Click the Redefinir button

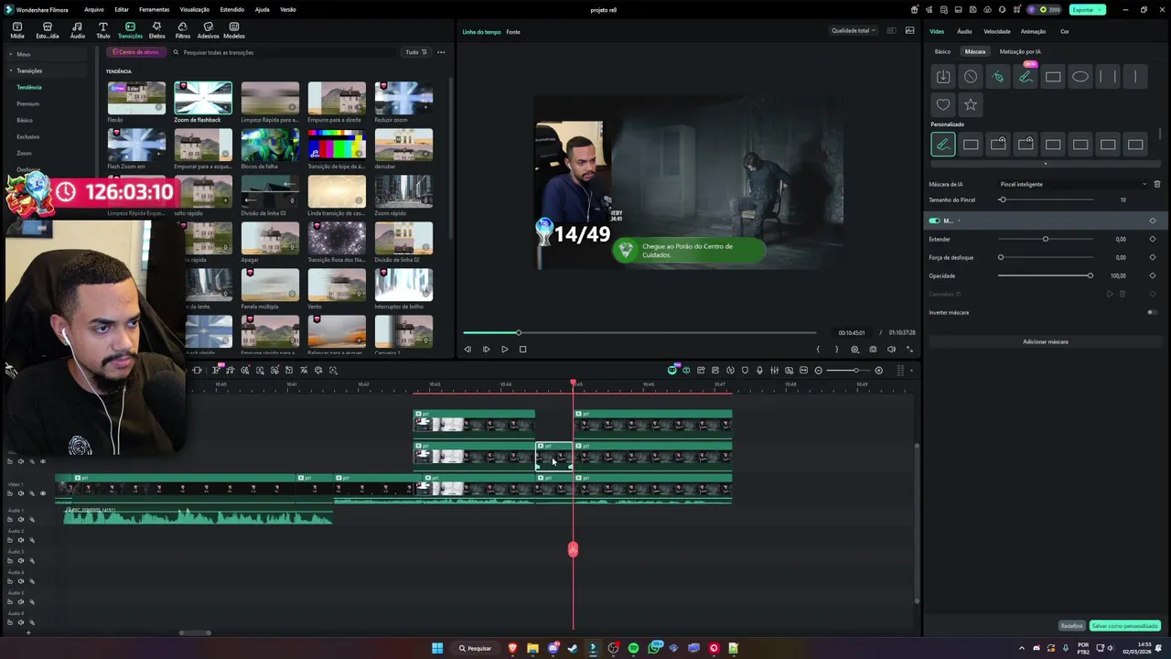coord(1071,626)
